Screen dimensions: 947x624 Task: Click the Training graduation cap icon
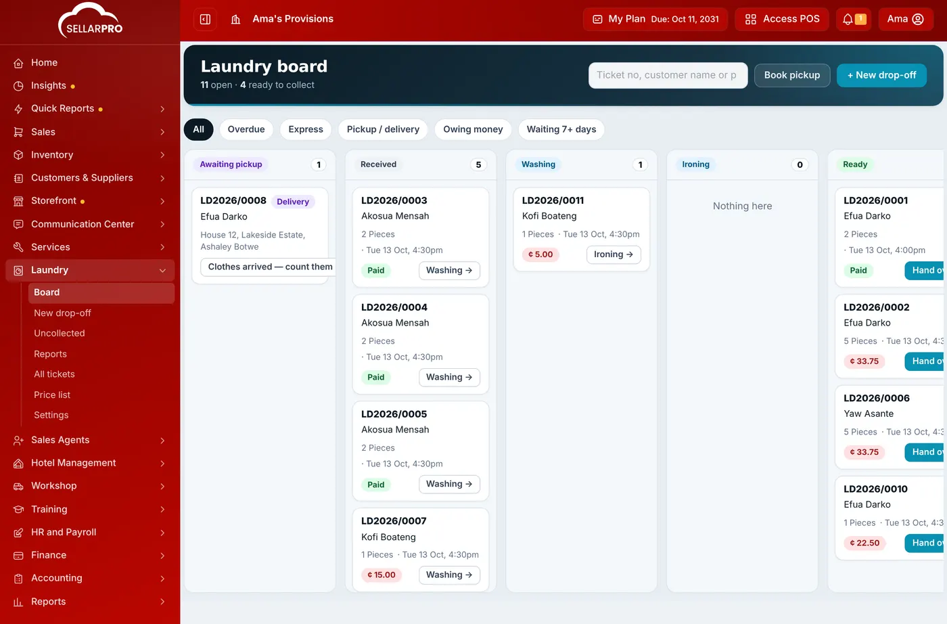click(18, 510)
